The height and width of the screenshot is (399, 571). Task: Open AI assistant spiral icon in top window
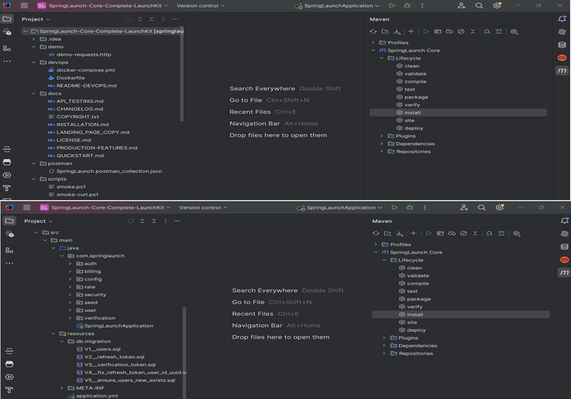tap(562, 32)
